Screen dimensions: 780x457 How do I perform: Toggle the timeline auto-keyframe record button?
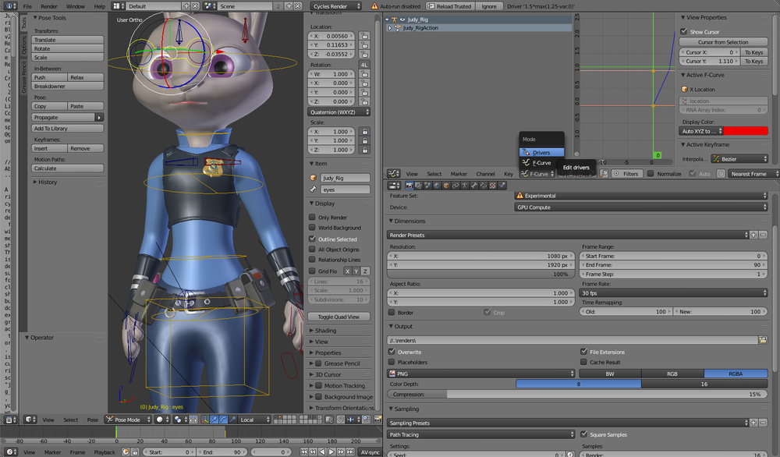[126, 452]
